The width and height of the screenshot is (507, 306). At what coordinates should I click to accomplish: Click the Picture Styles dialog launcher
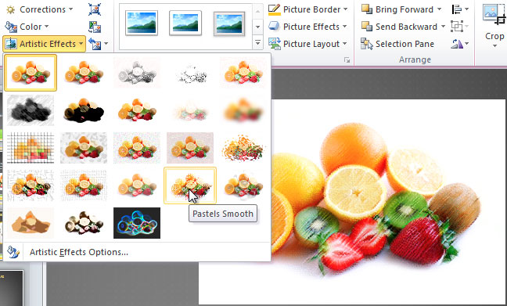pos(347,59)
